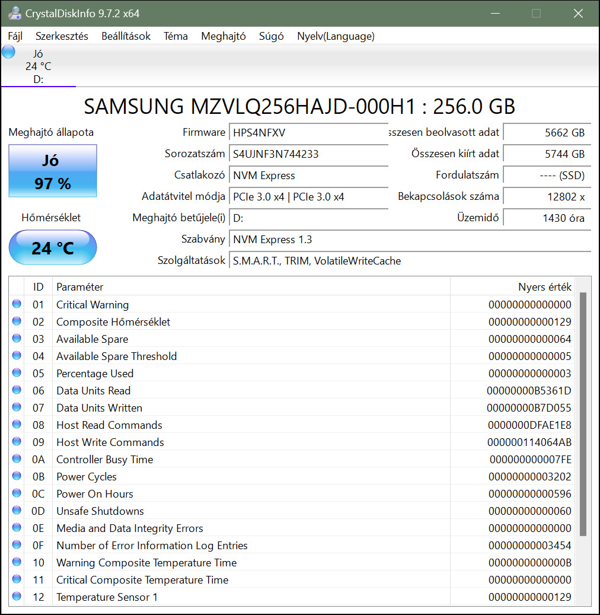Click the status orb of Critical Composite Temperature Time
The width and height of the screenshot is (600, 615).
[17, 579]
